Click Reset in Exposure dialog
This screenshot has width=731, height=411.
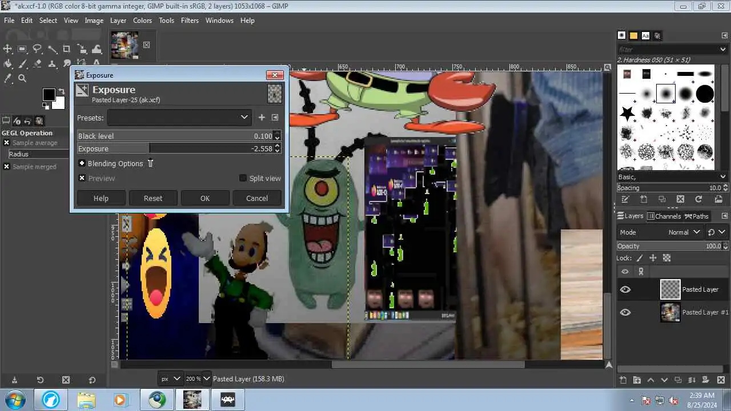point(153,198)
